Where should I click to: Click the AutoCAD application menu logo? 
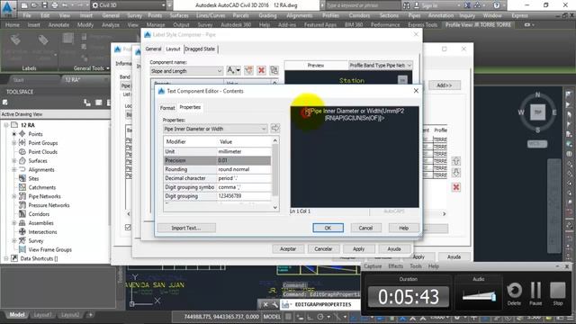[8, 8]
